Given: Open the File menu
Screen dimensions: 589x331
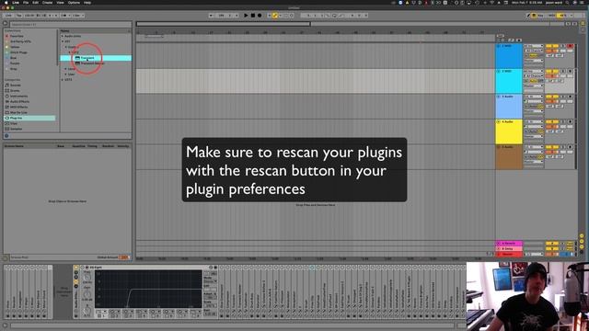Looking at the screenshot, I should click(x=26, y=3).
